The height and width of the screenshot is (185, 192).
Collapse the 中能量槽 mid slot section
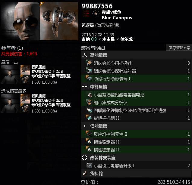click(x=136, y=87)
